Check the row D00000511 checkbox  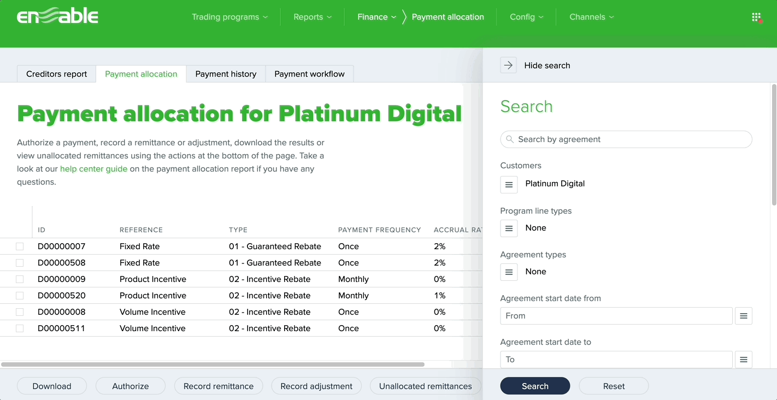pos(20,328)
